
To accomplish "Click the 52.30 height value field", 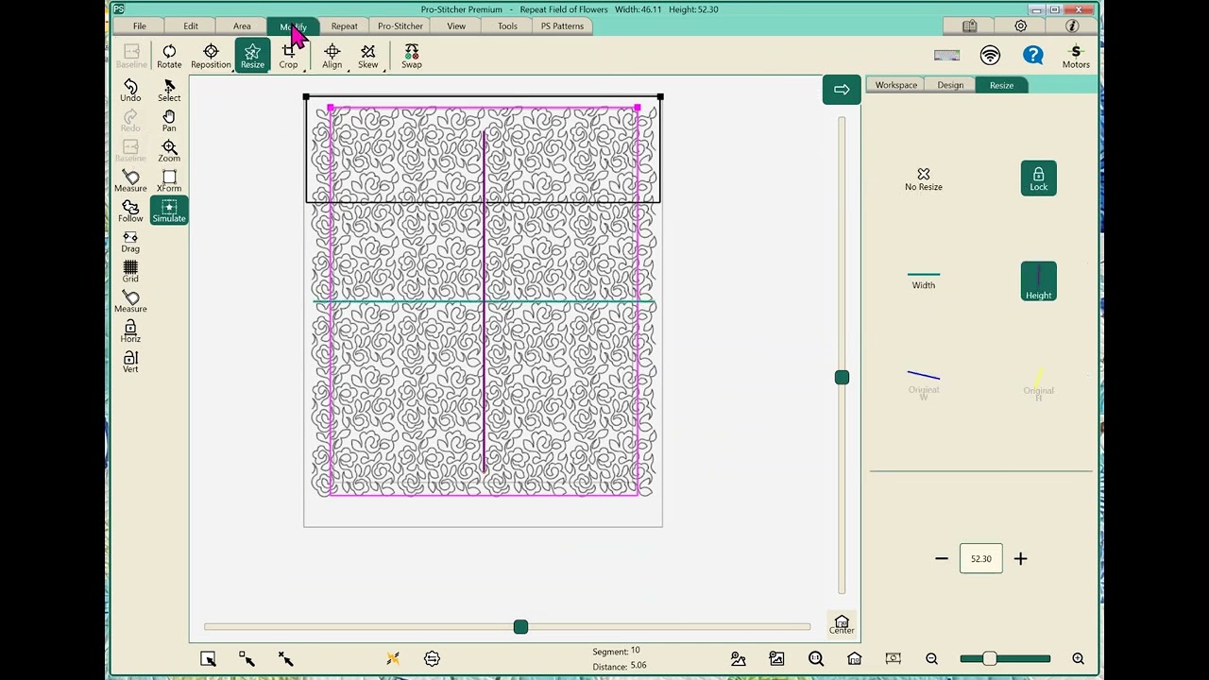I will pyautogui.click(x=980, y=559).
